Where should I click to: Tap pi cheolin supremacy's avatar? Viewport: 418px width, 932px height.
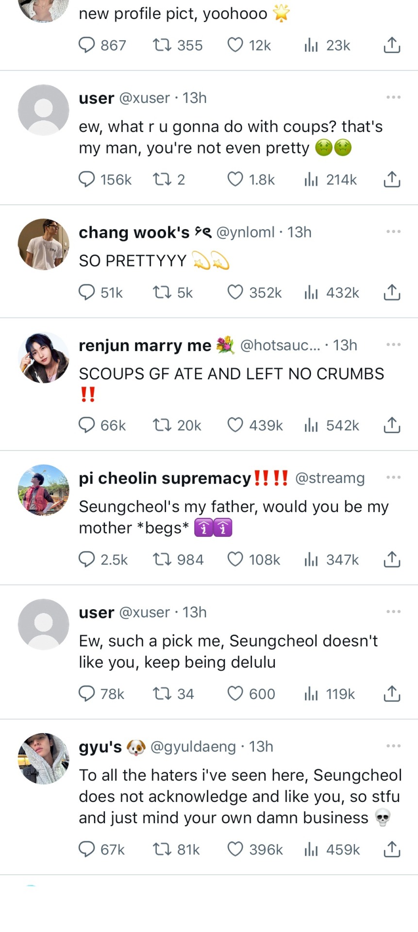coord(44,490)
